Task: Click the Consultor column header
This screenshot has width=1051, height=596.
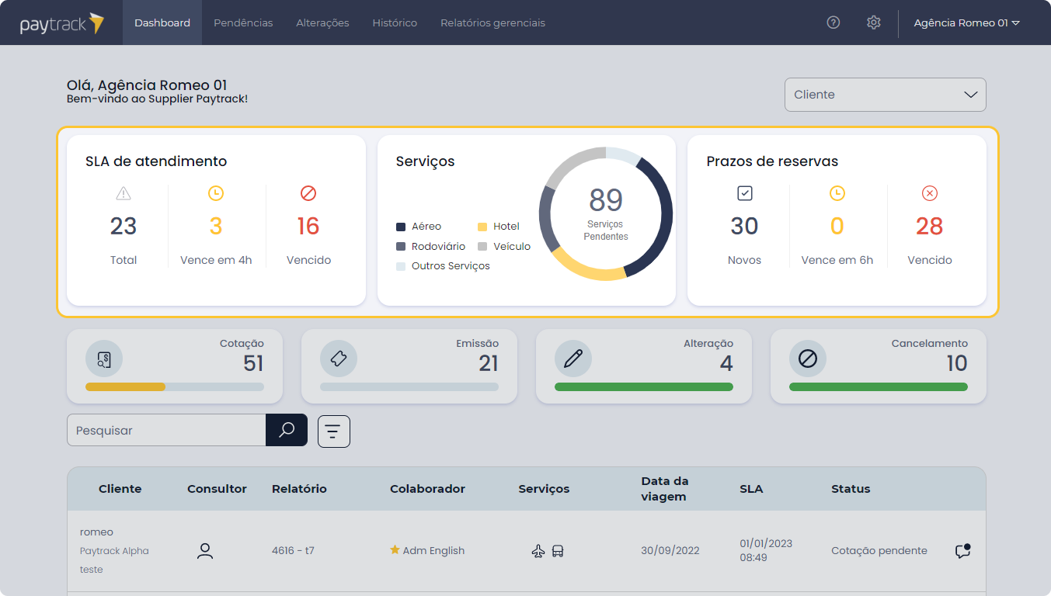Action: [x=217, y=489]
